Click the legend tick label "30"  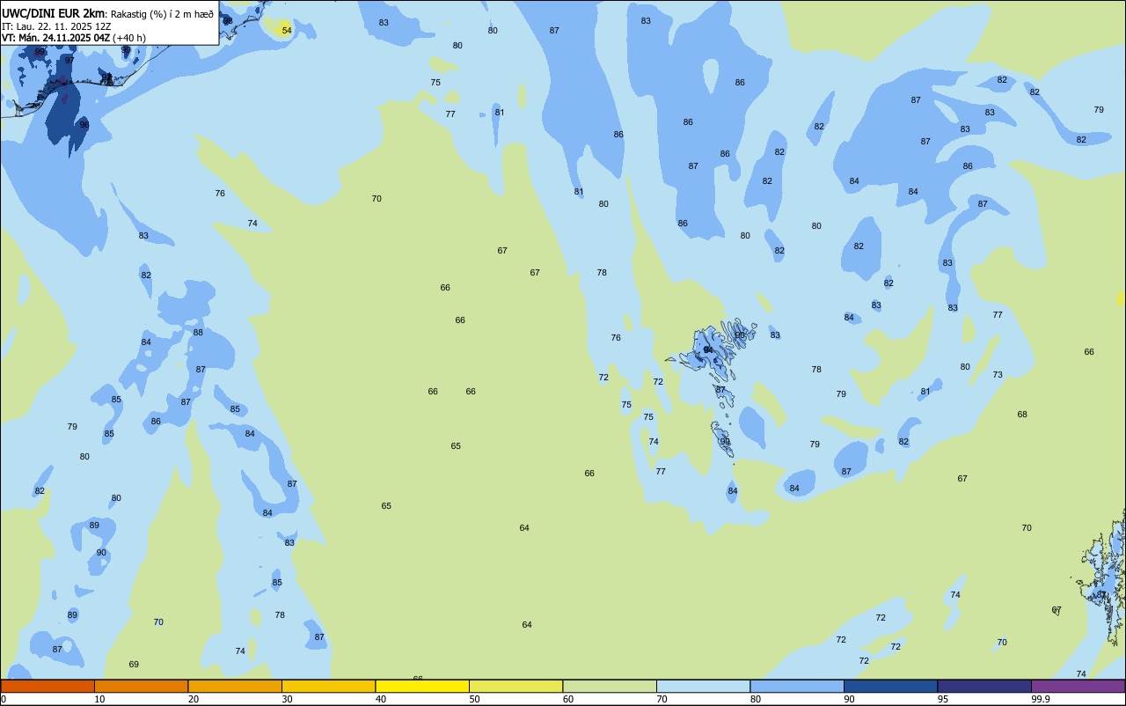pyautogui.click(x=287, y=699)
